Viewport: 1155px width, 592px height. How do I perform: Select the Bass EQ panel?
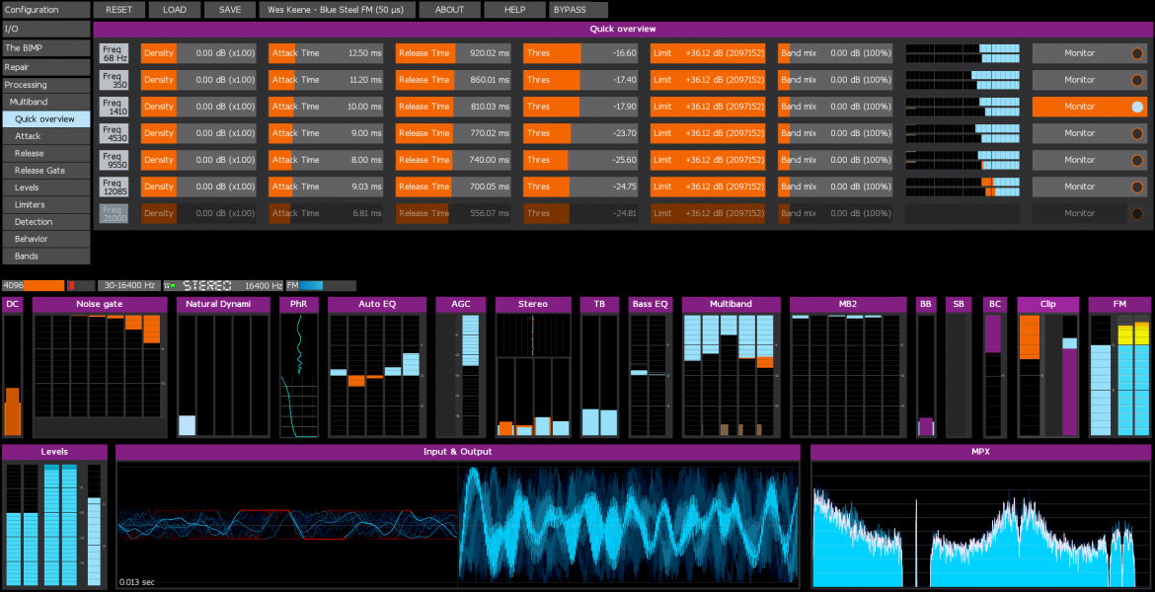(650, 304)
